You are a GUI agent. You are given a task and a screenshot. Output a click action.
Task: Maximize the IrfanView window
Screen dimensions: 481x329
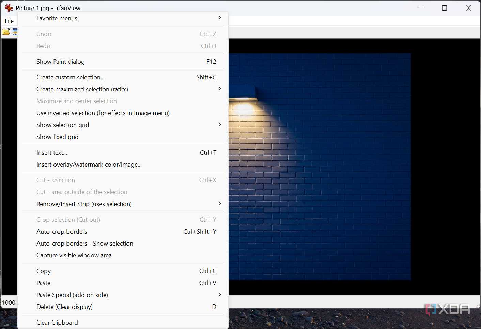click(444, 8)
